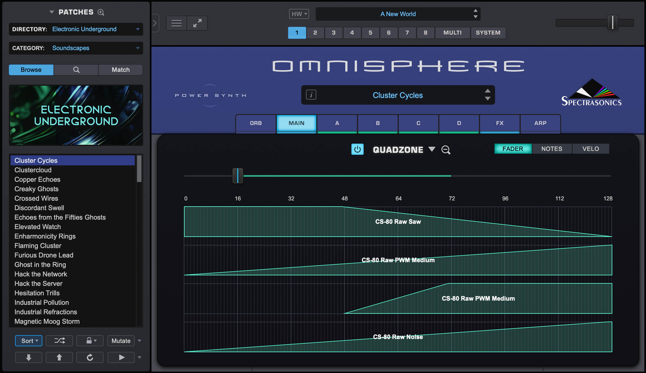This screenshot has height=373, width=646.
Task: Click the refresh patch icon
Action: [x=90, y=357]
